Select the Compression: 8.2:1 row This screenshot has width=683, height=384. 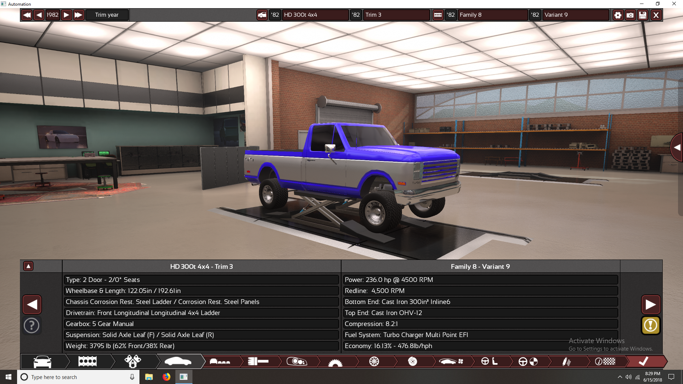(x=481, y=324)
